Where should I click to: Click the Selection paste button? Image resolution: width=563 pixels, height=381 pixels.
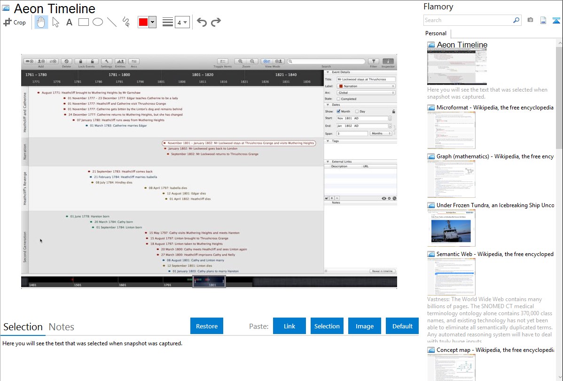327,326
